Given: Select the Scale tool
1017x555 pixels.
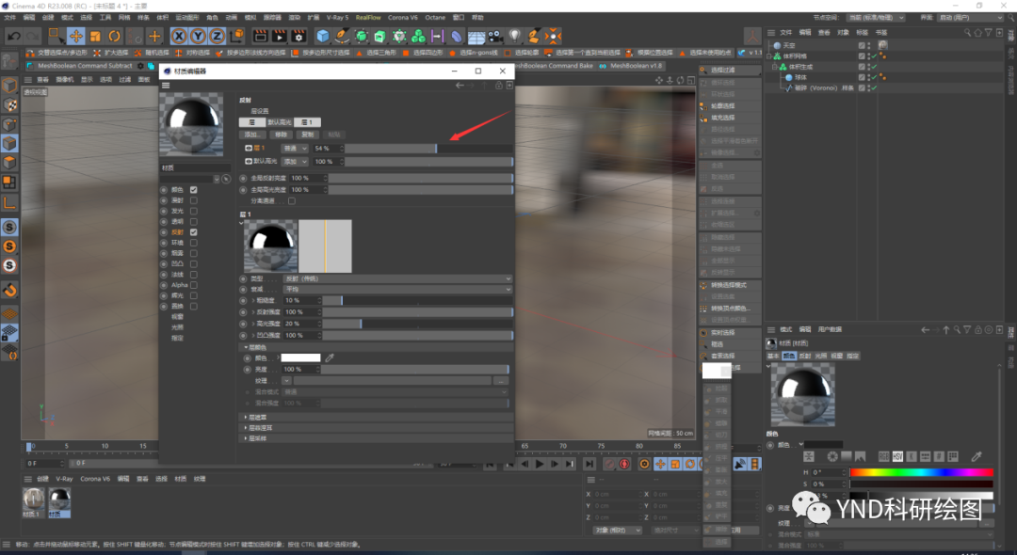Looking at the screenshot, I should 95,37.
